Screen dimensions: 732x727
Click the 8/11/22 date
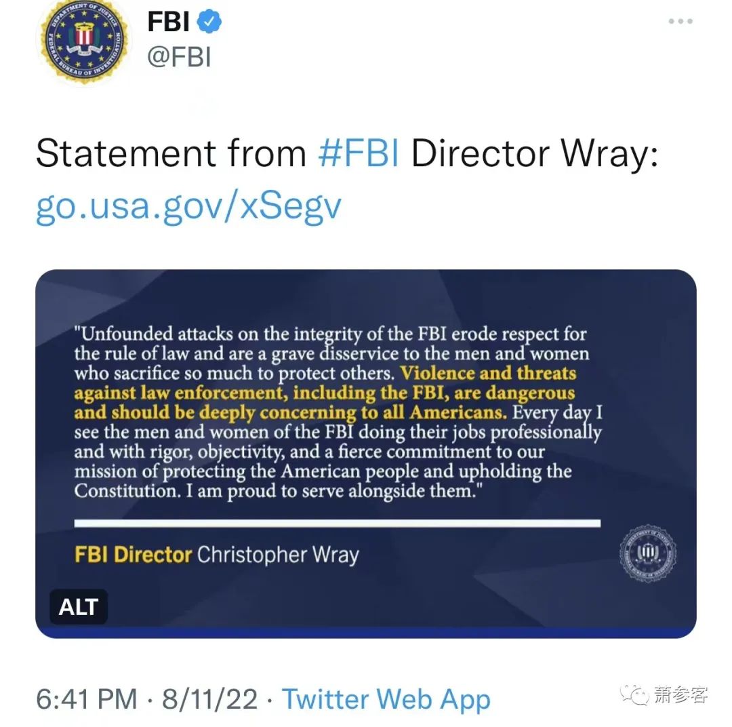coord(209,699)
